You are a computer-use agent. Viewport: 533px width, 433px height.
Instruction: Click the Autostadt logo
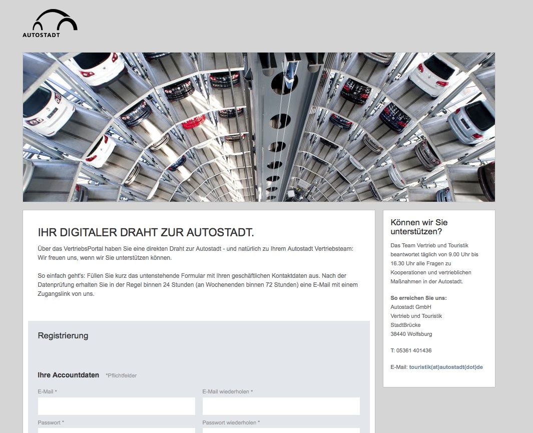pos(50,23)
